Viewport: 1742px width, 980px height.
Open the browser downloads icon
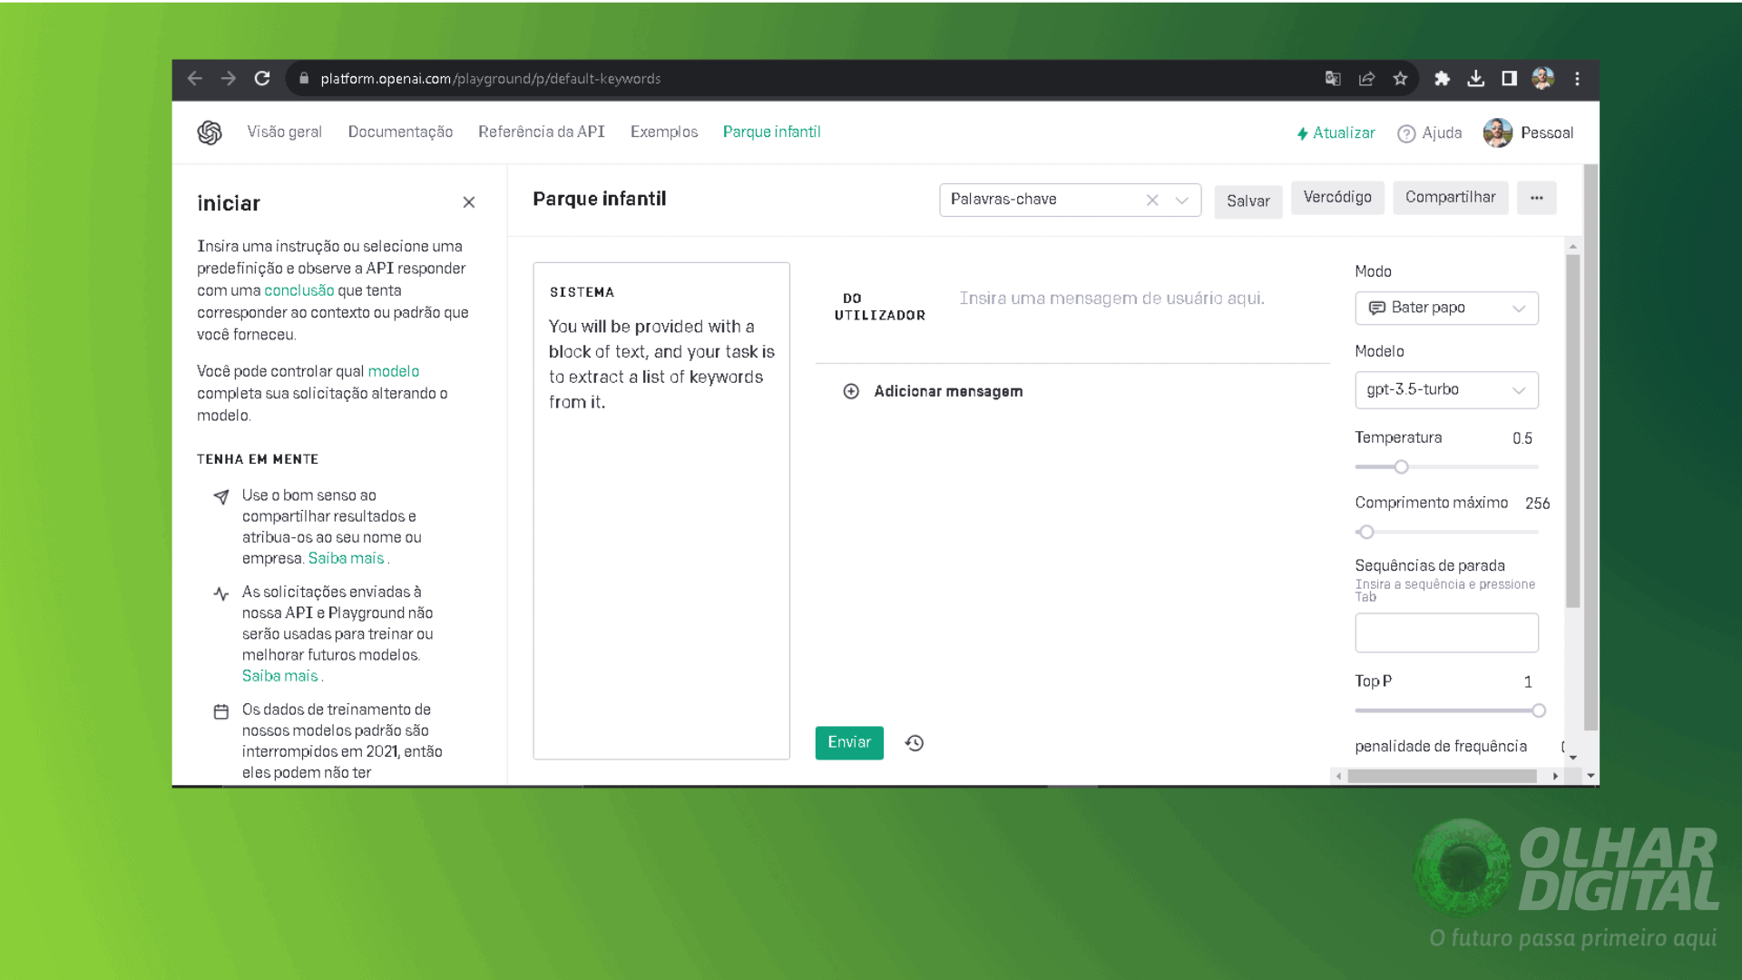coord(1476,79)
